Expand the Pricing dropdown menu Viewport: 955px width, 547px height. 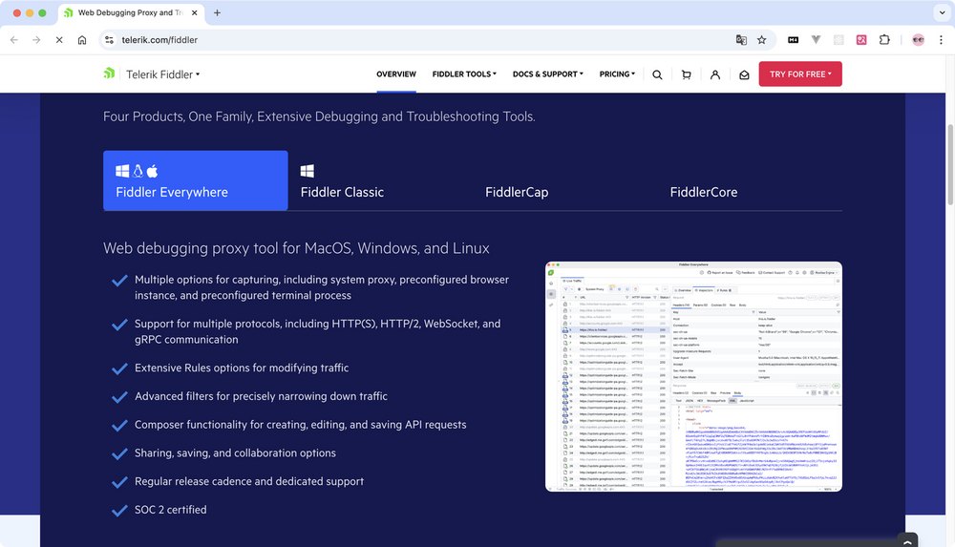(x=617, y=74)
